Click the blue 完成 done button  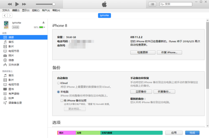point(192,133)
